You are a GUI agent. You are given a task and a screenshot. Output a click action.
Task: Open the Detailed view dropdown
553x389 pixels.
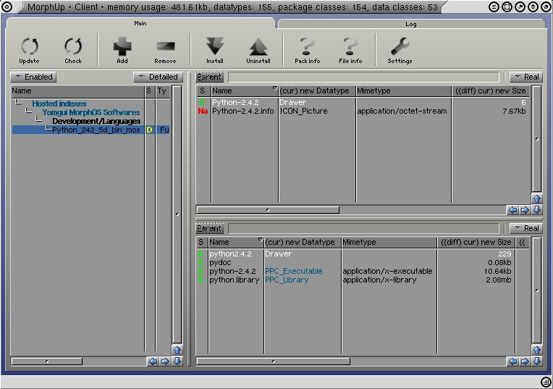click(x=158, y=77)
